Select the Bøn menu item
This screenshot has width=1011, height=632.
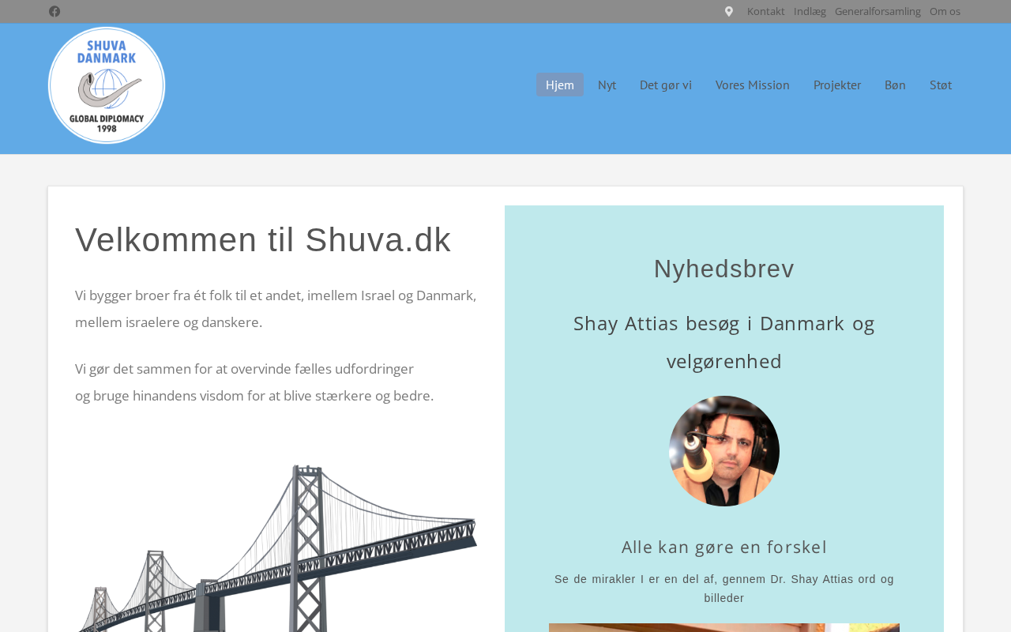point(895,85)
